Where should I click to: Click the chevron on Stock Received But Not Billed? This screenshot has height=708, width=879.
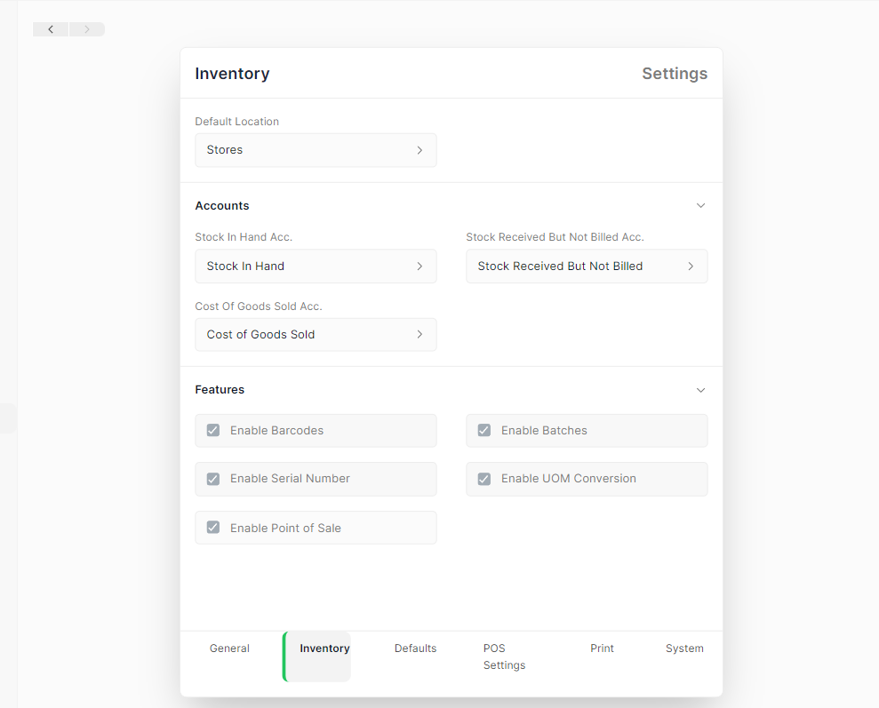[690, 266]
